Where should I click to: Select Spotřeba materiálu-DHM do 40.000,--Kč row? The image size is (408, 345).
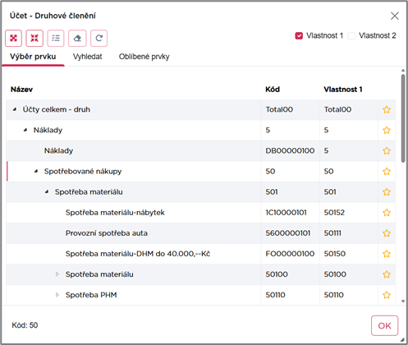coord(200,254)
